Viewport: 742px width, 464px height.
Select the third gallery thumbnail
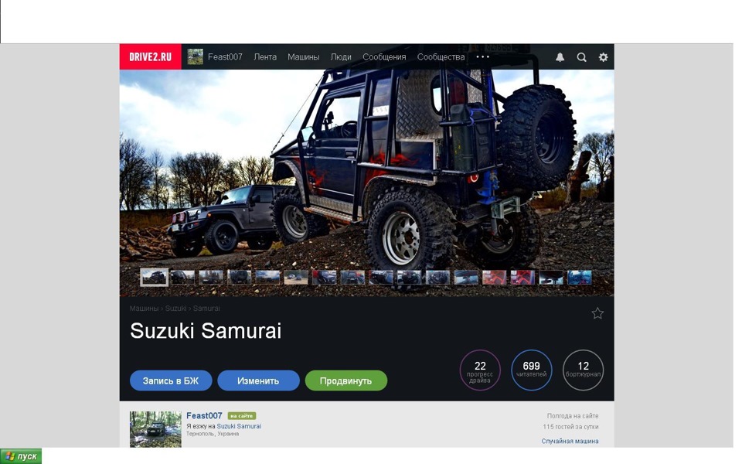[x=211, y=278]
